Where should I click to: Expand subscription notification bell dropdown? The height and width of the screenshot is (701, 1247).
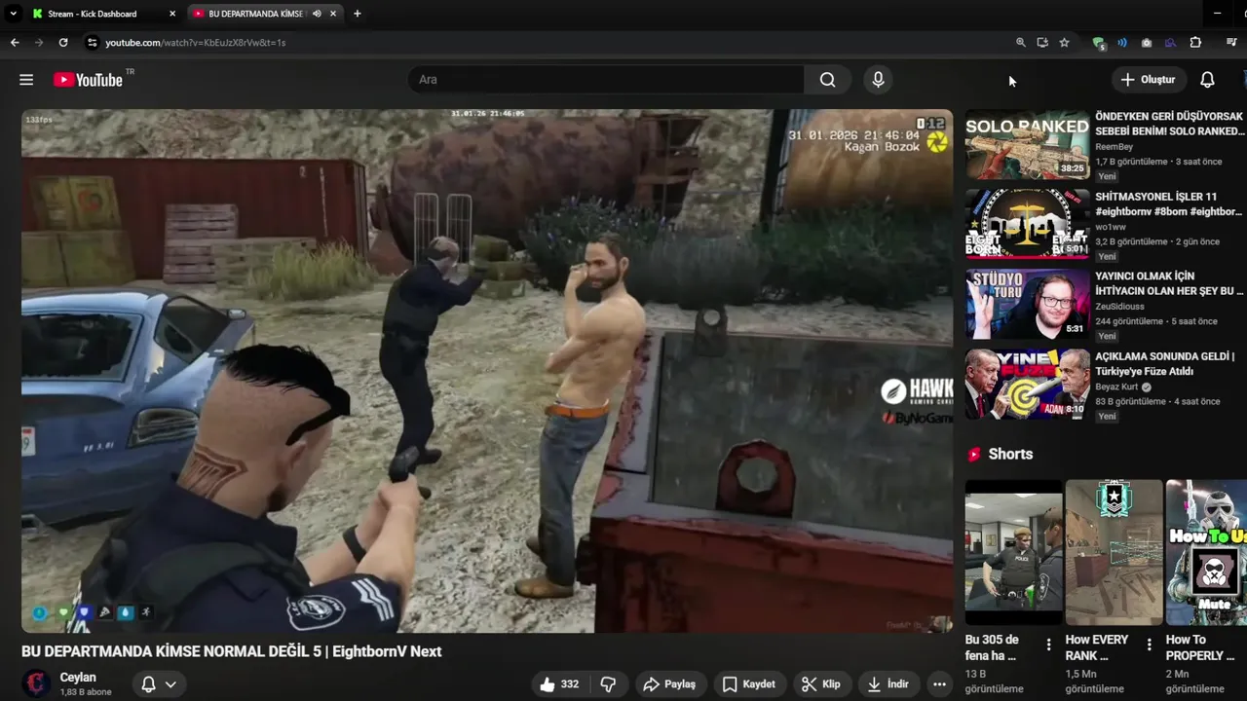click(x=159, y=684)
